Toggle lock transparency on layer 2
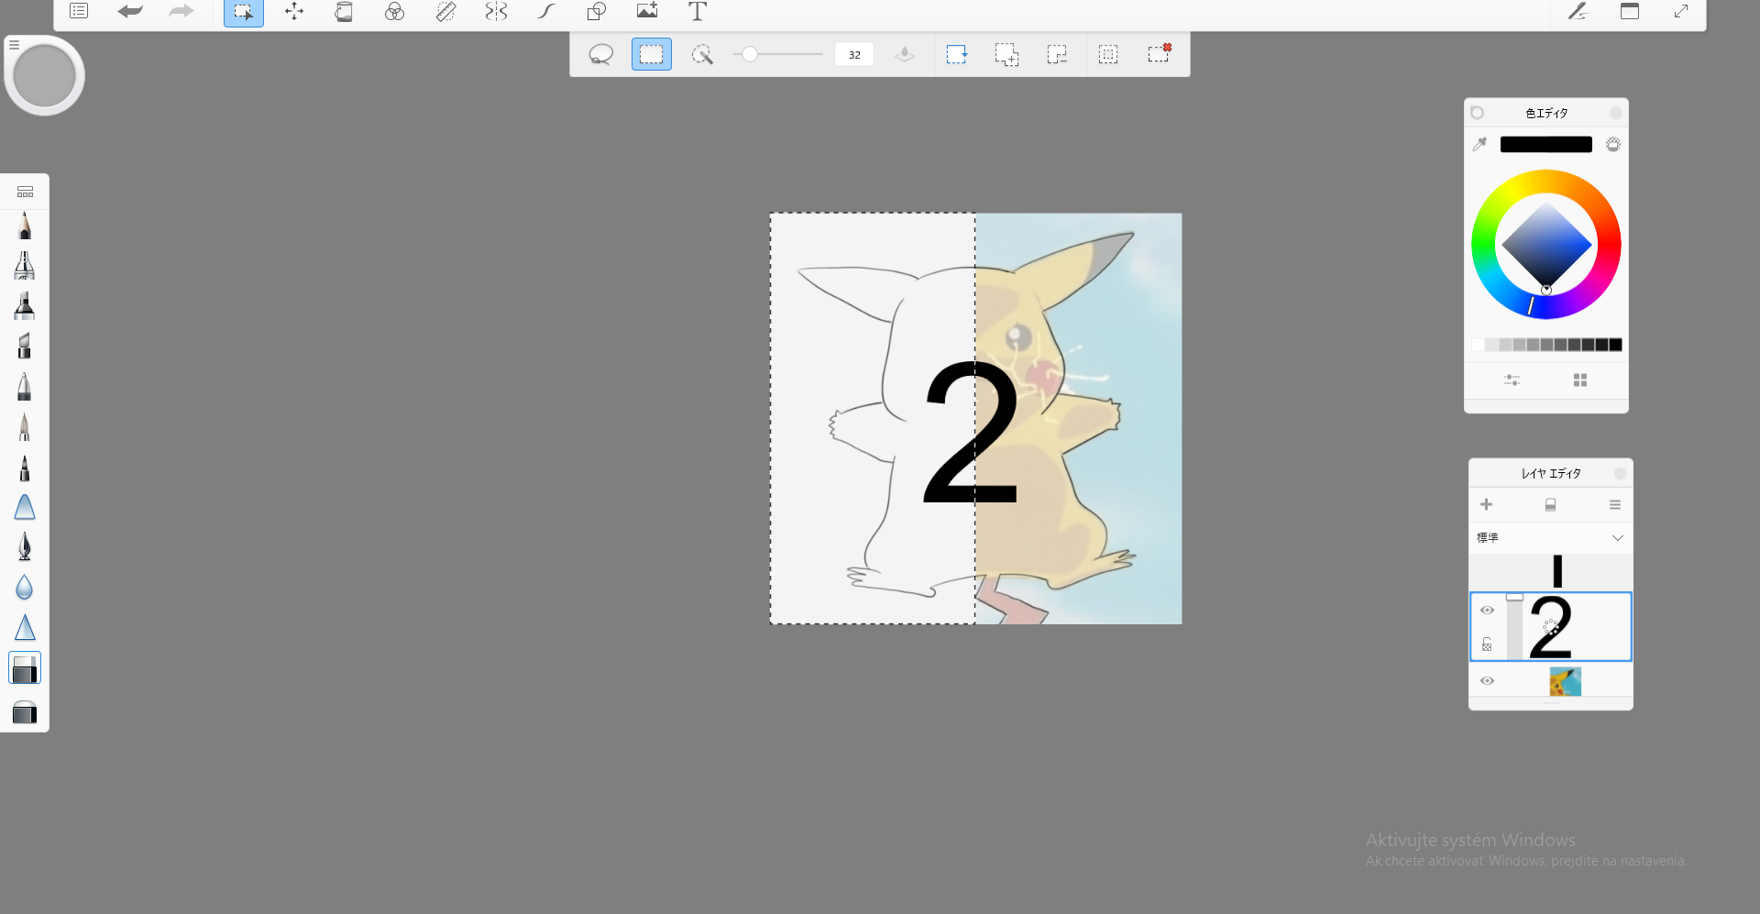 click(x=1487, y=644)
